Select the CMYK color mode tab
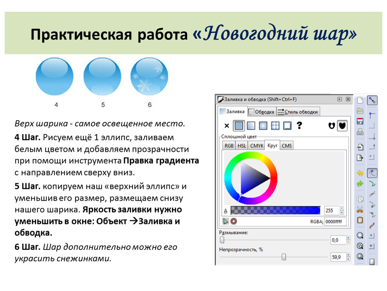387x291 pixels. pyautogui.click(x=256, y=145)
